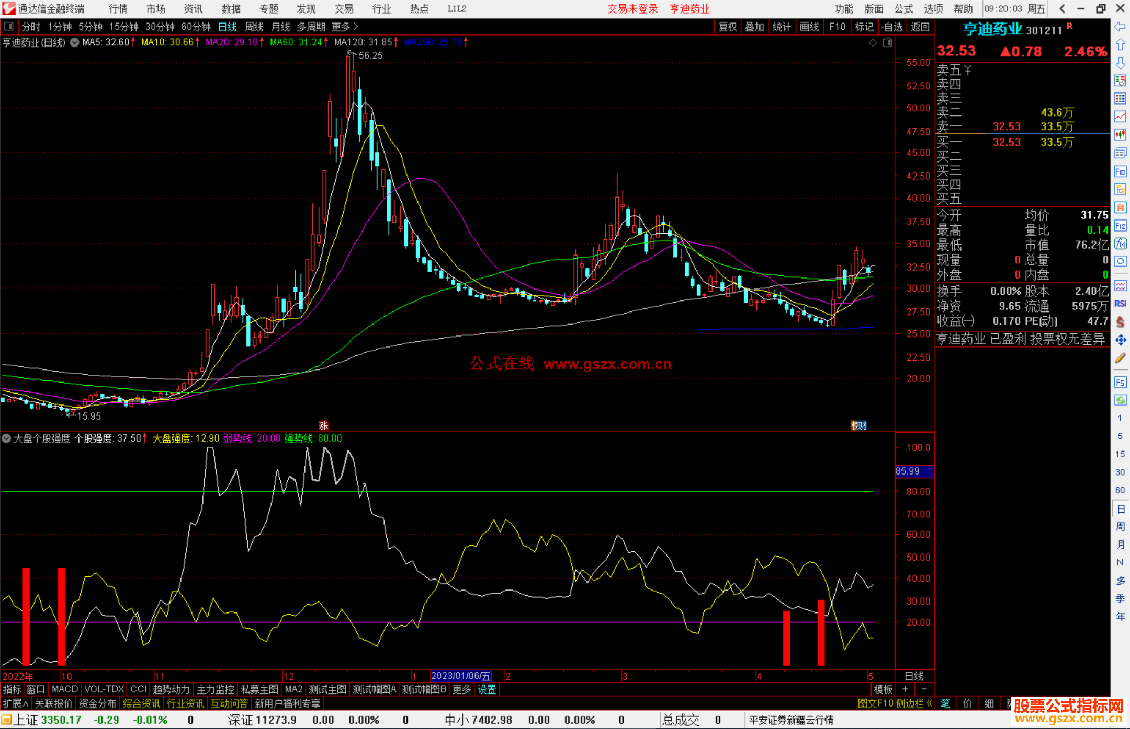Screen dimensions: 1130x729
Task: Click the F10 company info sidebar icon
Action: pos(1120,171)
